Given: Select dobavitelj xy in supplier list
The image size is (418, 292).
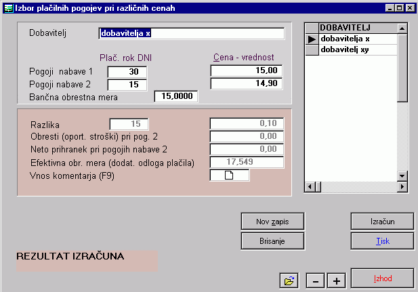Looking at the screenshot, I should [358, 50].
